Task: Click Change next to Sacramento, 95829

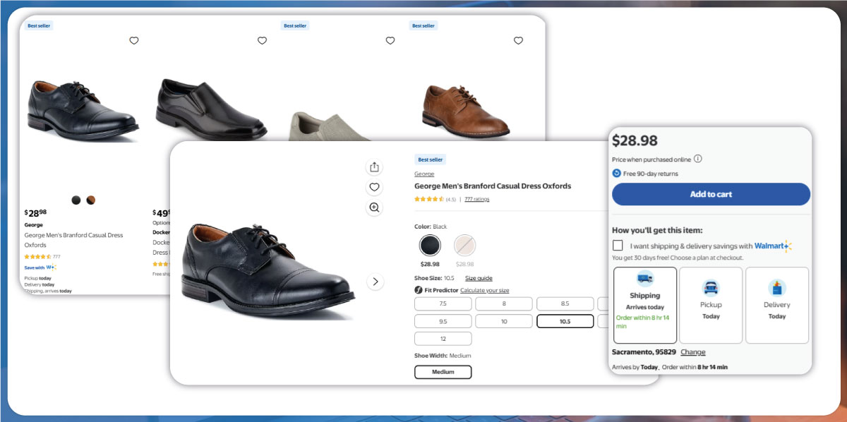Action: pyautogui.click(x=692, y=352)
